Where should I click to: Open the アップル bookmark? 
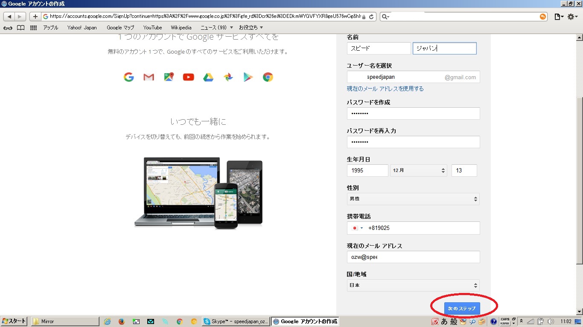click(x=50, y=28)
